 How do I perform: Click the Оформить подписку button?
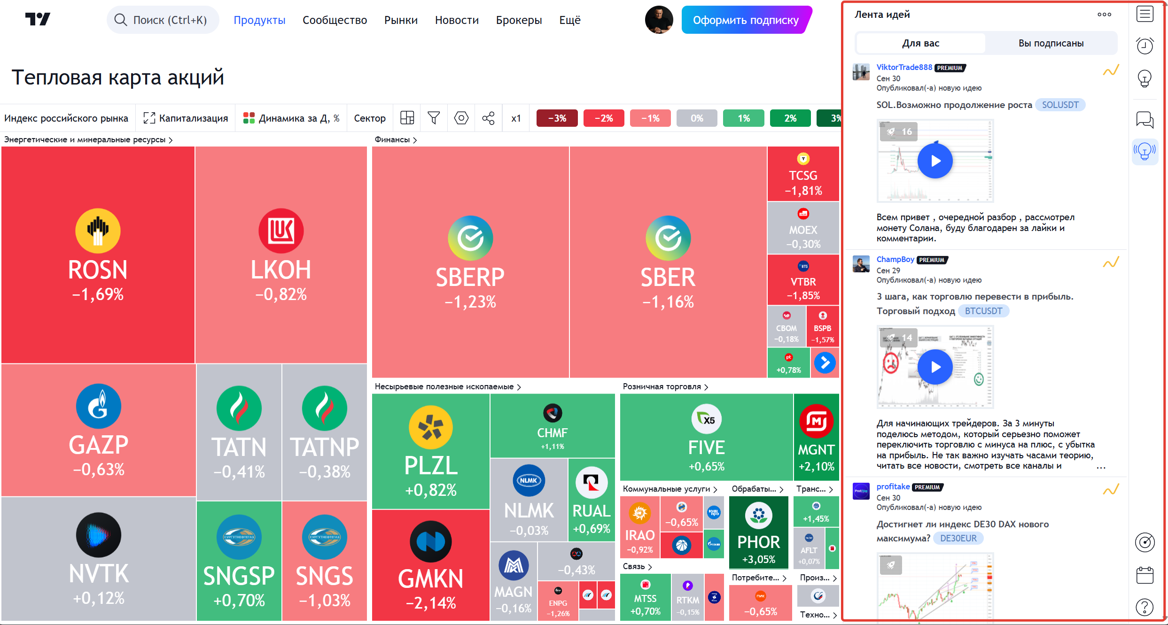click(746, 20)
